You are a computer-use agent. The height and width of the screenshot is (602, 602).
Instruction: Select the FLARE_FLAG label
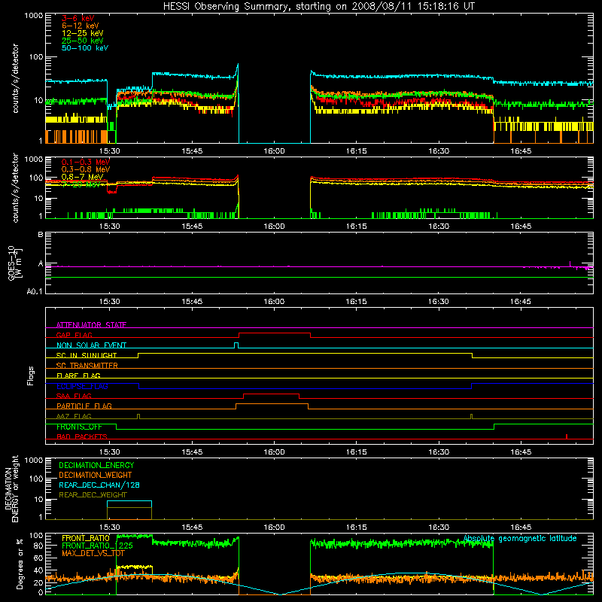78,375
